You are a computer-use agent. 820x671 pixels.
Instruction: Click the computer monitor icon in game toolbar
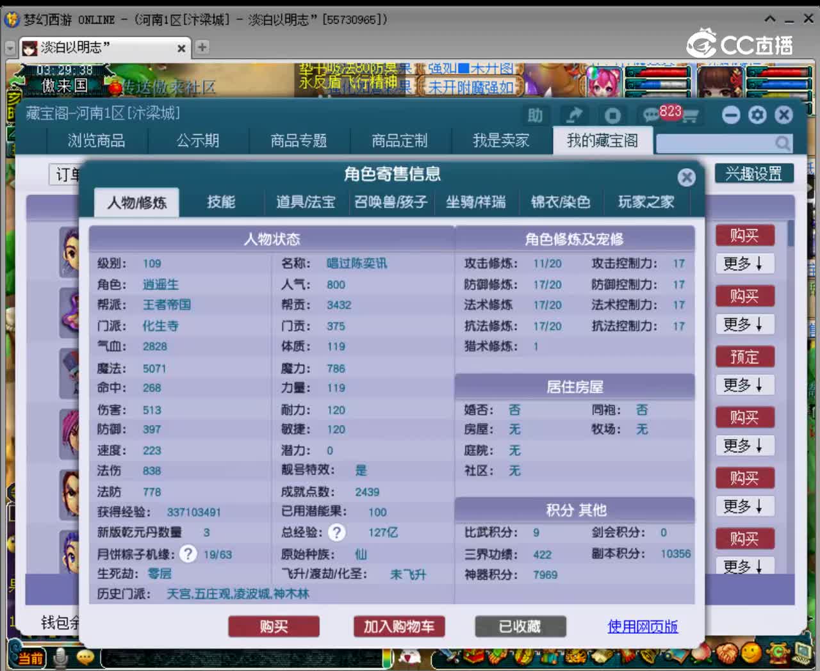click(x=803, y=652)
